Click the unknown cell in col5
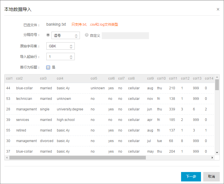This screenshot has height=184, width=224. tap(98, 88)
